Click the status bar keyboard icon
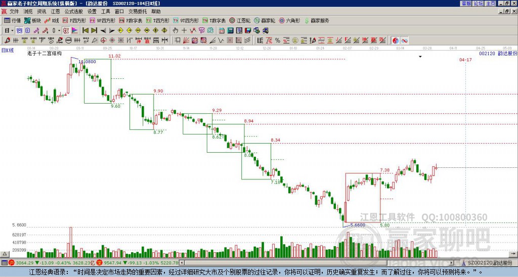Viewport: 518px width, 277px height. coord(4,263)
